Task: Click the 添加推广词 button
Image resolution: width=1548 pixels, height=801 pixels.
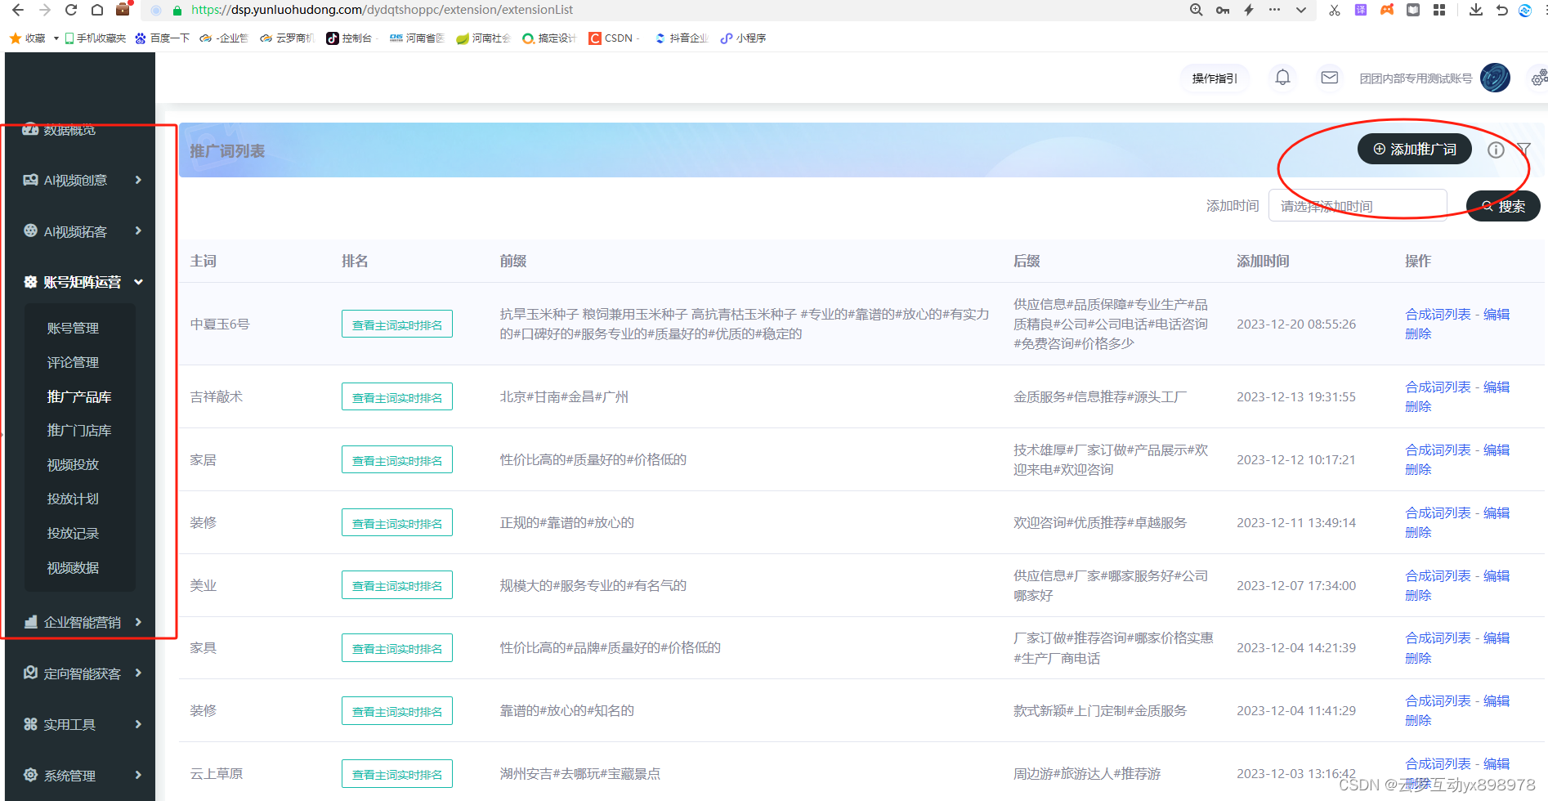Action: tap(1415, 149)
